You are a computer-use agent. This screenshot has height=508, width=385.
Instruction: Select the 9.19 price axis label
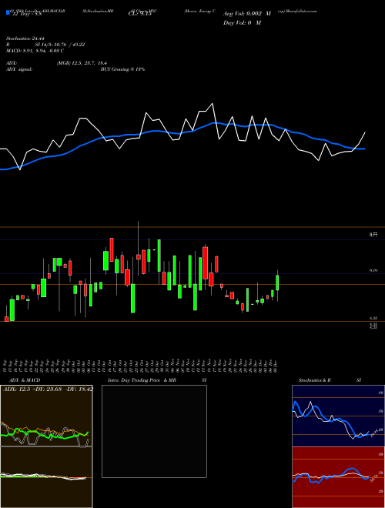tap(373, 270)
